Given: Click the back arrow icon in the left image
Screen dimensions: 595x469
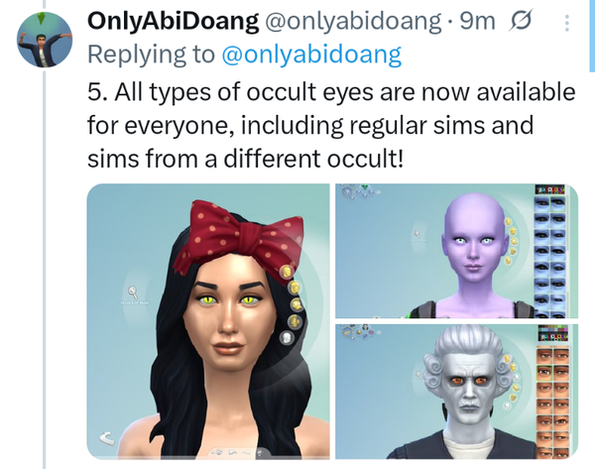Looking at the screenshot, I should point(107,438).
